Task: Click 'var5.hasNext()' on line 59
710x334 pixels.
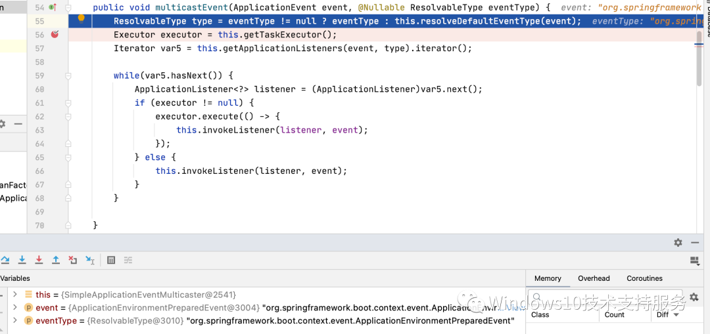Action: [184, 76]
